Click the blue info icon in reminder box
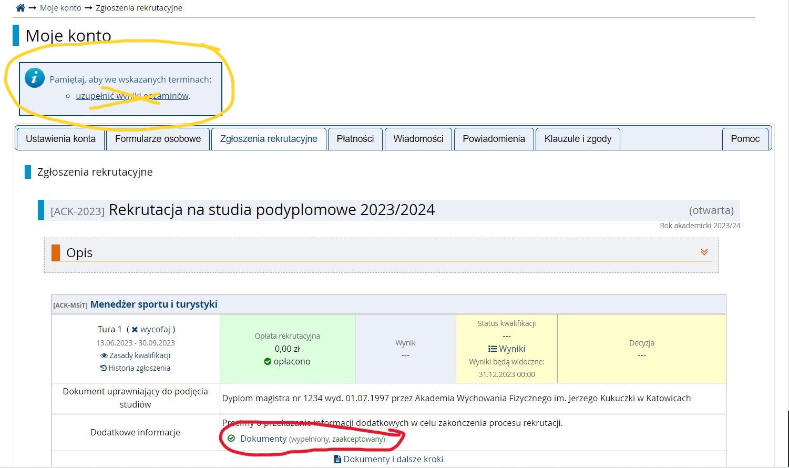 [x=34, y=77]
